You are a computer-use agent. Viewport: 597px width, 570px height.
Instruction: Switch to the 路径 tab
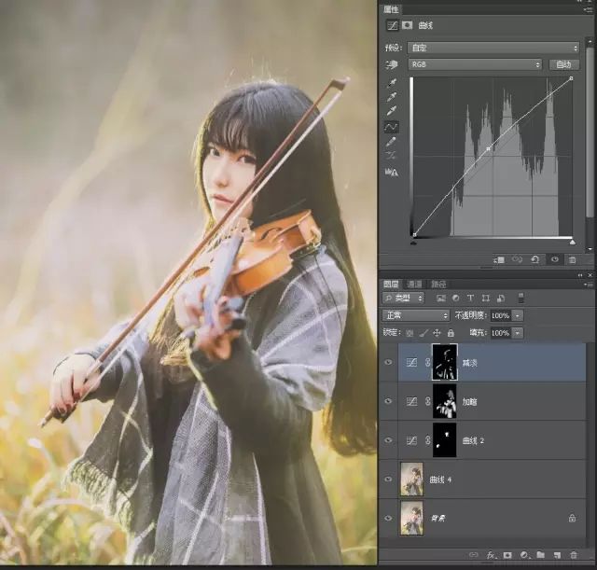click(x=437, y=284)
